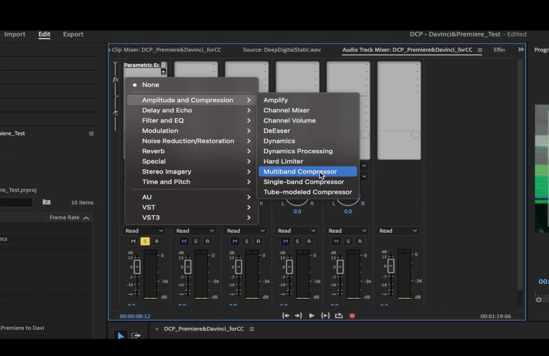Open the Source: DeepDigitalStatic.wav tab
This screenshot has height=356, width=549.
tap(282, 50)
